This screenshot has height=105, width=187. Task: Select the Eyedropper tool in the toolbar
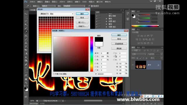pos(26,32)
